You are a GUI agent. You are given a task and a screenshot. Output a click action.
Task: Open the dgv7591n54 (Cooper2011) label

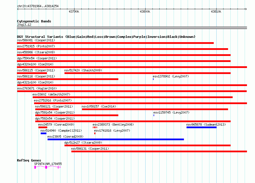point(55,112)
